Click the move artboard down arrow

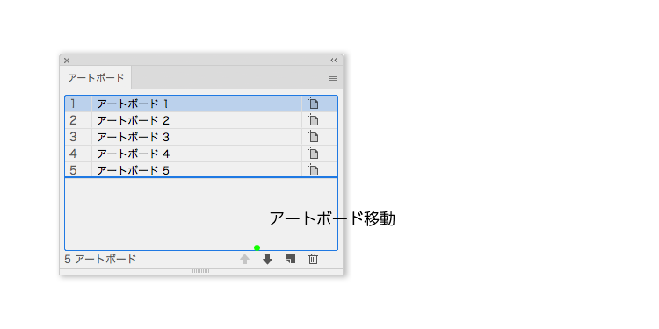point(267,260)
